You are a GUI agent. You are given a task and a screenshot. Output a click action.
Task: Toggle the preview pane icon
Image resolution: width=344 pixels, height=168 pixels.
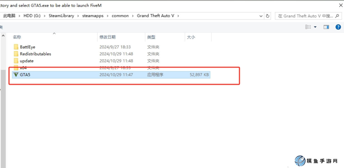pyautogui.click(x=326, y=27)
